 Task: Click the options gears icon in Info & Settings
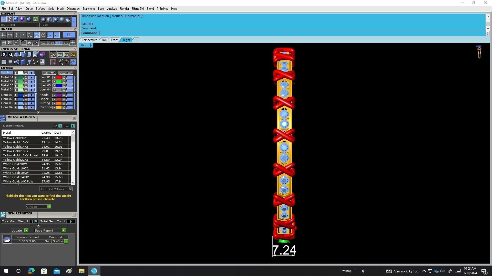coord(4,54)
